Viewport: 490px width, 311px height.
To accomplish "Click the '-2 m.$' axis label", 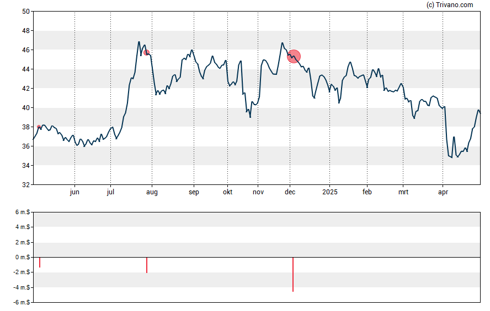I will pyautogui.click(x=22, y=272).
